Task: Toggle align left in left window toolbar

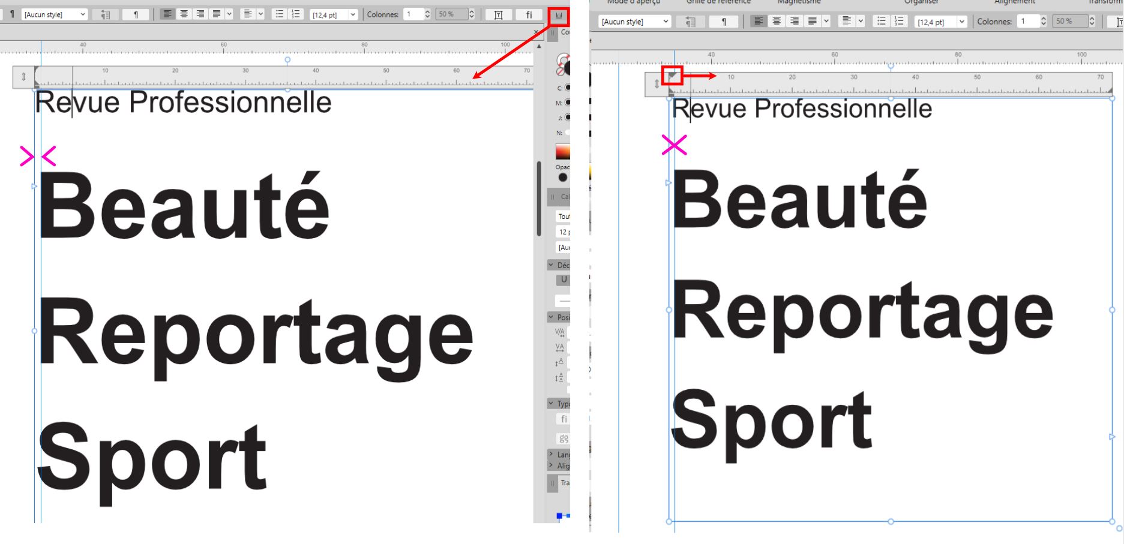Action: click(168, 14)
